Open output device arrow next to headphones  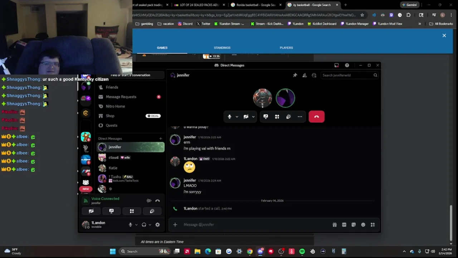click(150, 225)
